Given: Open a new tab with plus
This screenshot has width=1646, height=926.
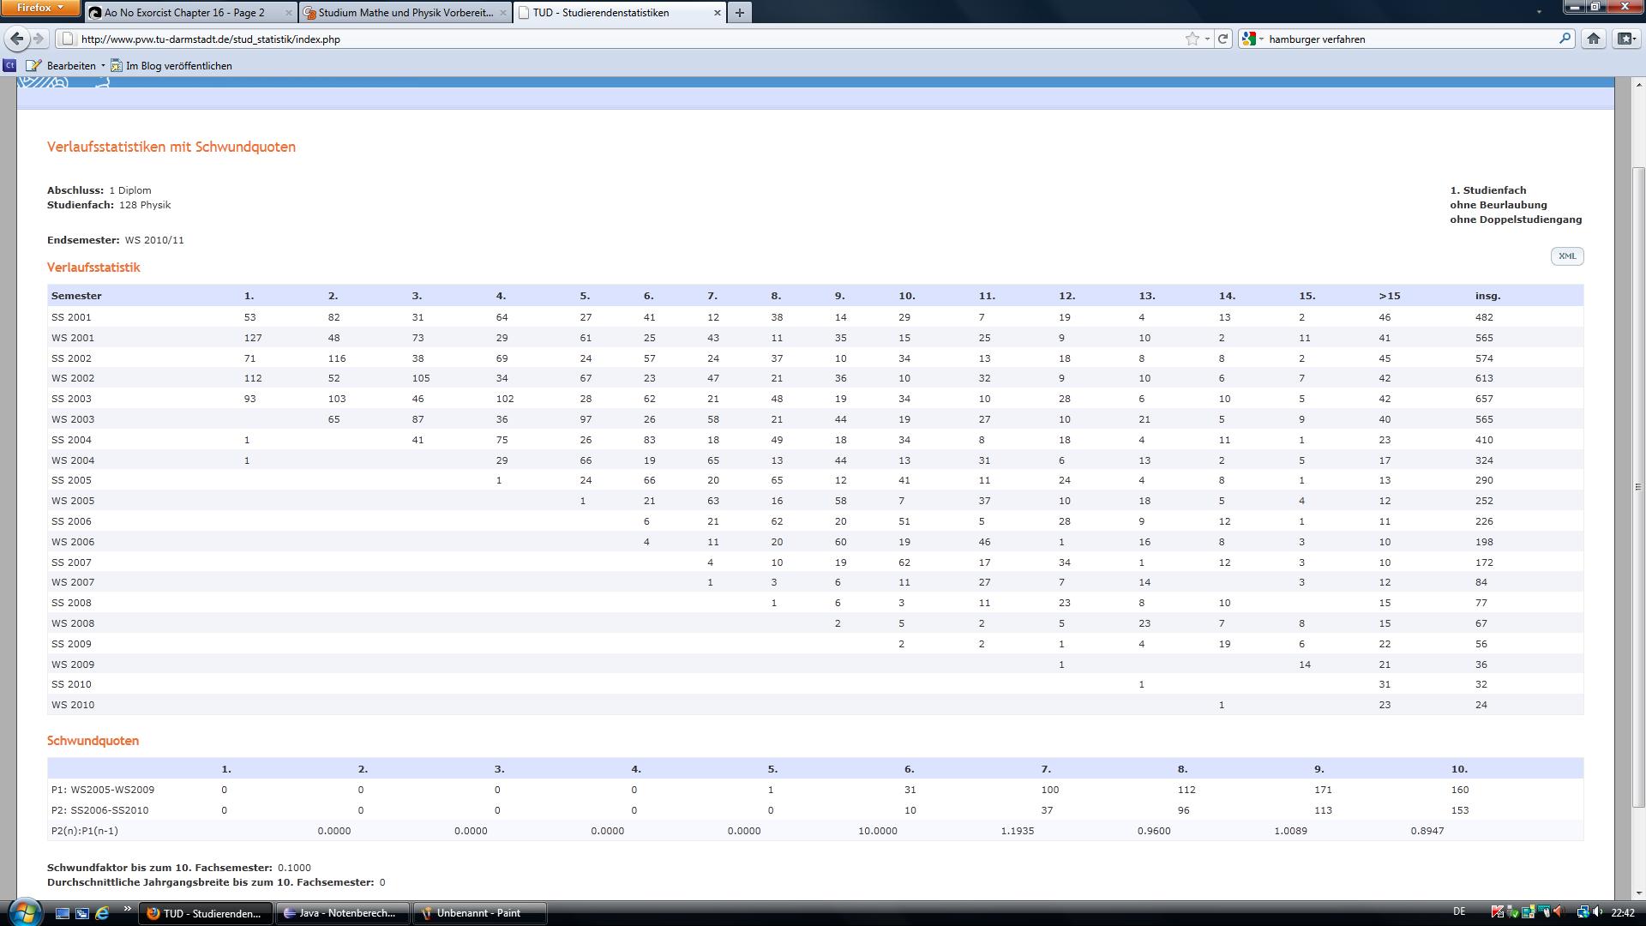Looking at the screenshot, I should (740, 12).
